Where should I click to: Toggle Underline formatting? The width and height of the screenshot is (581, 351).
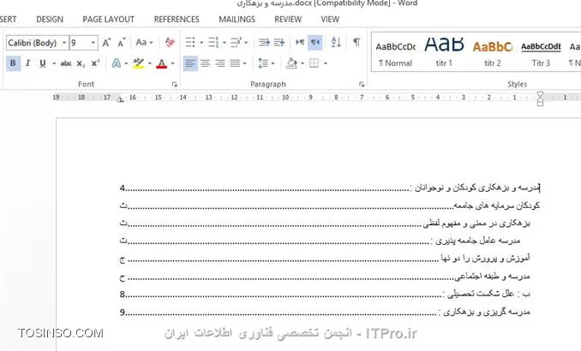point(43,63)
